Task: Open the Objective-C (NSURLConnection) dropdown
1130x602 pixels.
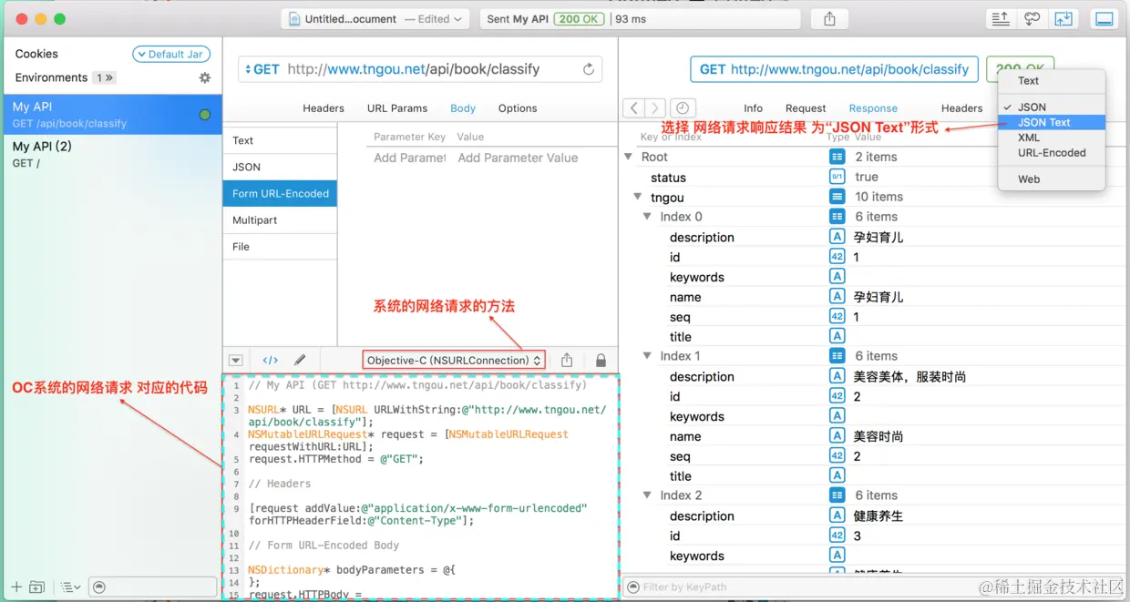Action: tap(453, 360)
